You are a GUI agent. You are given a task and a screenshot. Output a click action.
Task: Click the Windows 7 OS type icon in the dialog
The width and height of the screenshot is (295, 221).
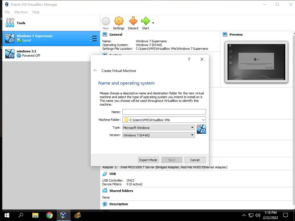coord(201,129)
